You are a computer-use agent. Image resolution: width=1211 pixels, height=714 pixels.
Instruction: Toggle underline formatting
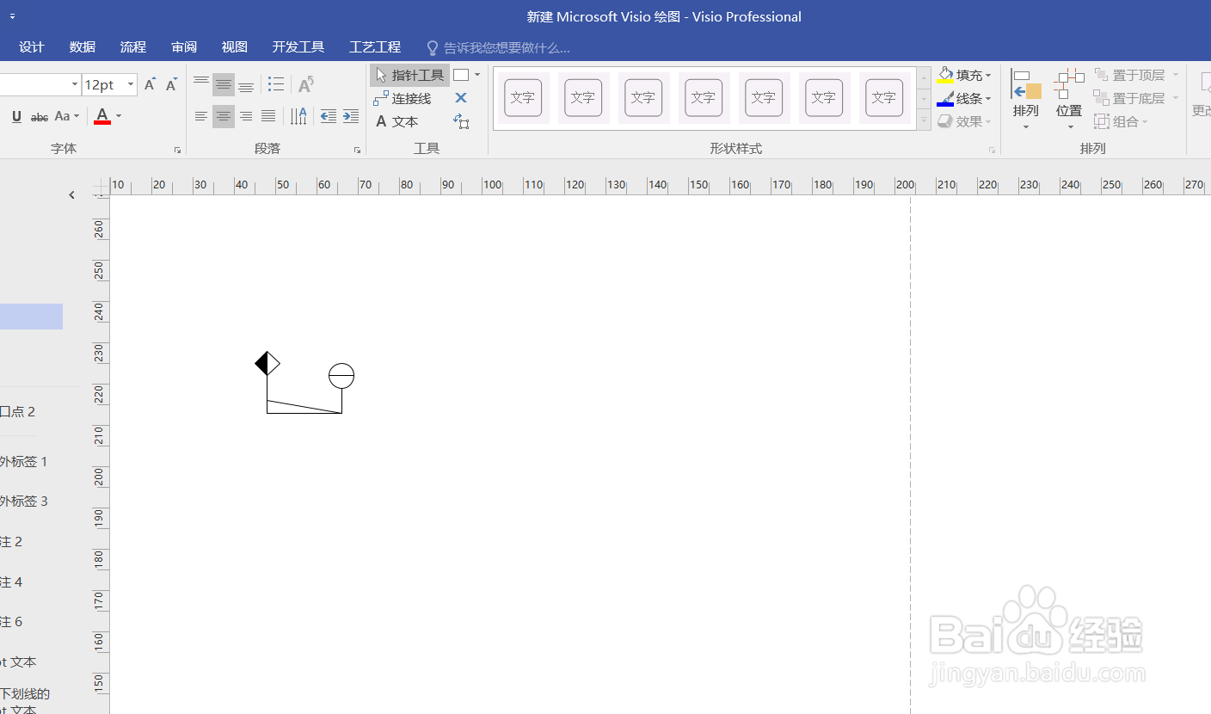tap(16, 116)
